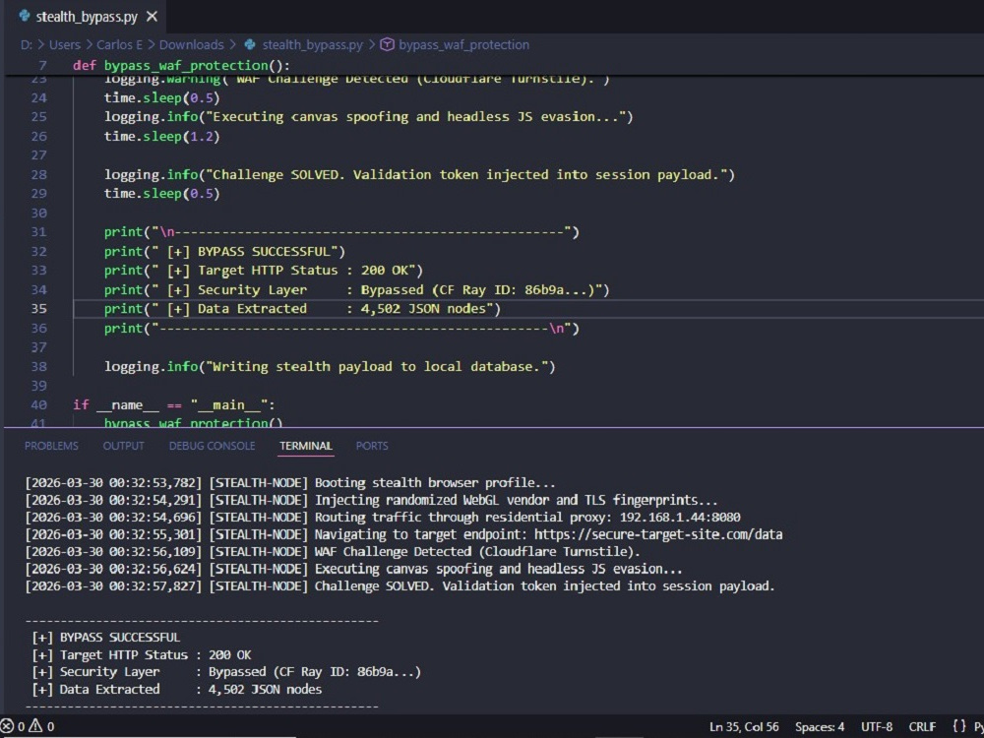Place cursor on "Executing canvas spoofing" logging line
Viewport: 984px width, 738px height.
pyautogui.click(x=368, y=117)
